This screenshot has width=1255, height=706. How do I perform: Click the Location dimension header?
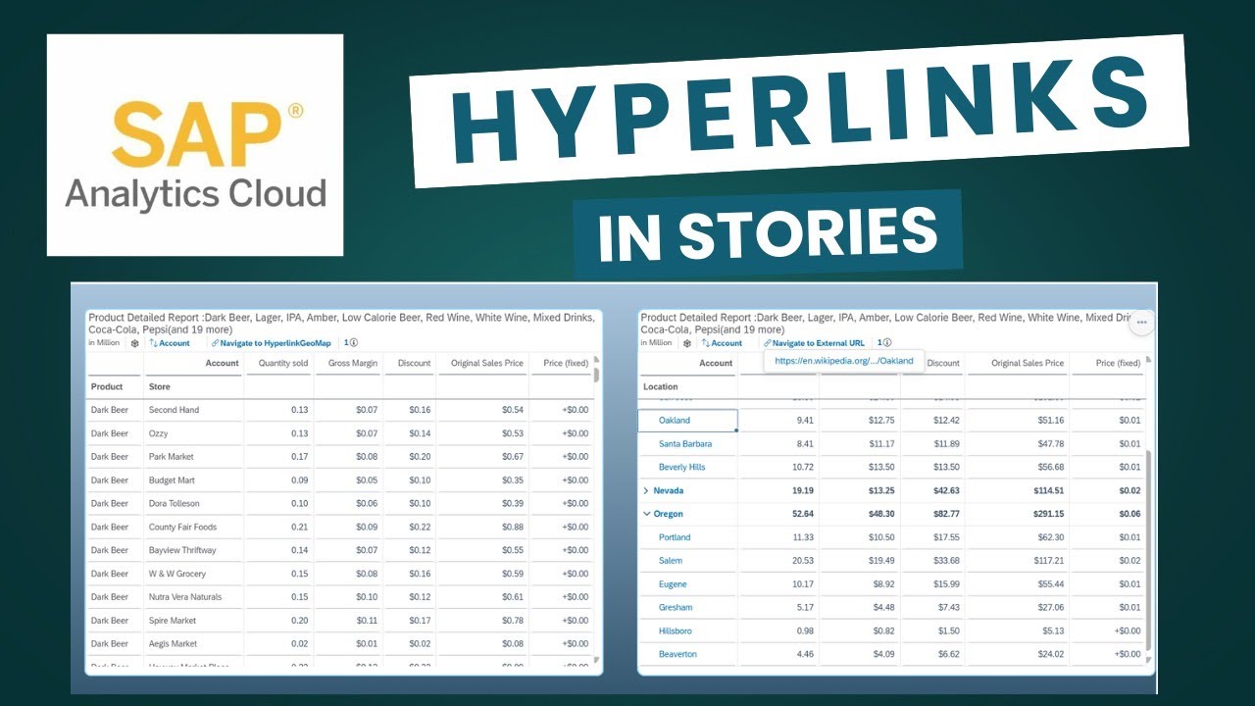(661, 386)
